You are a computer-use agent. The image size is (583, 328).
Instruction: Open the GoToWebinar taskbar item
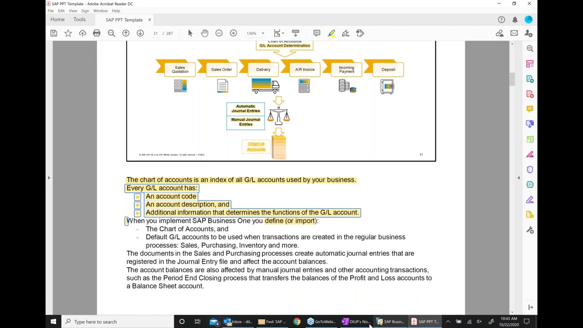tap(321, 322)
